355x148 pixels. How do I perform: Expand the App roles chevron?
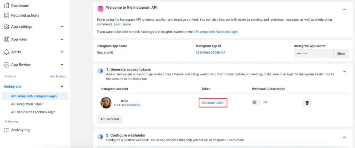(x=62, y=39)
